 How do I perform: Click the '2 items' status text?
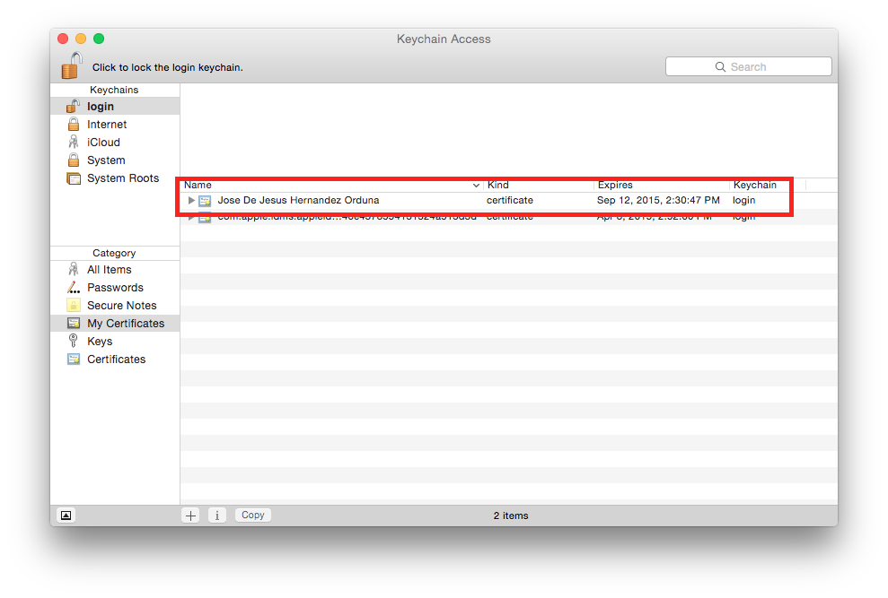pos(511,516)
